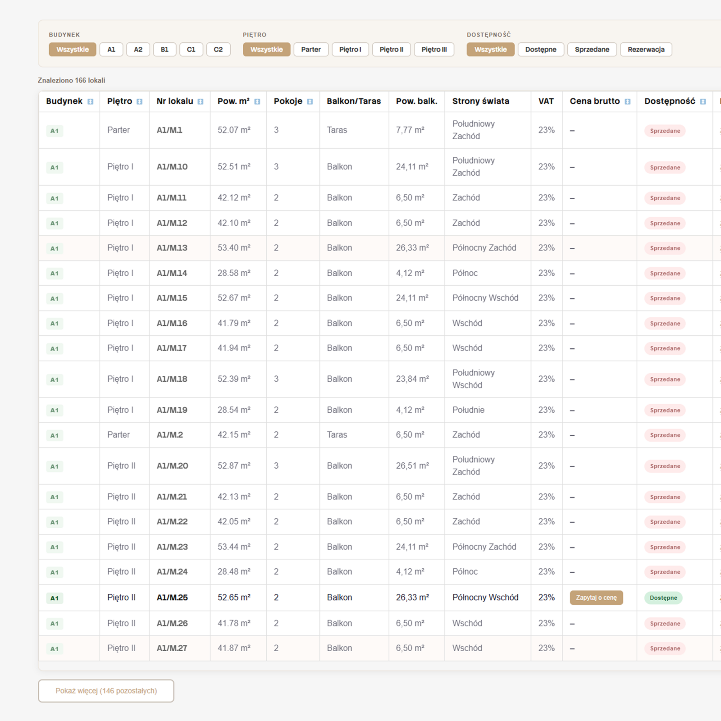Show only Dostępne units
The height and width of the screenshot is (721, 721).
pos(541,50)
